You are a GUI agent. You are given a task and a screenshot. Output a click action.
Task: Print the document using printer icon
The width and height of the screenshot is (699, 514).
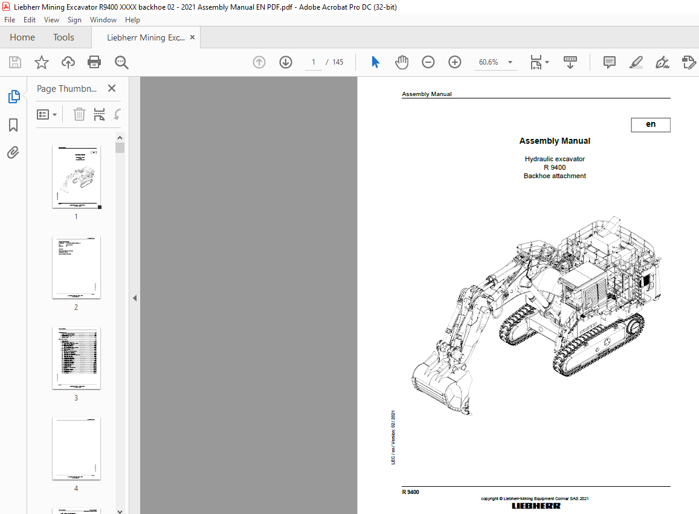94,62
